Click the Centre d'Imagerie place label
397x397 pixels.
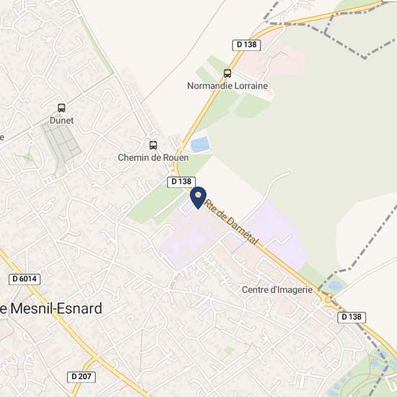[277, 290]
